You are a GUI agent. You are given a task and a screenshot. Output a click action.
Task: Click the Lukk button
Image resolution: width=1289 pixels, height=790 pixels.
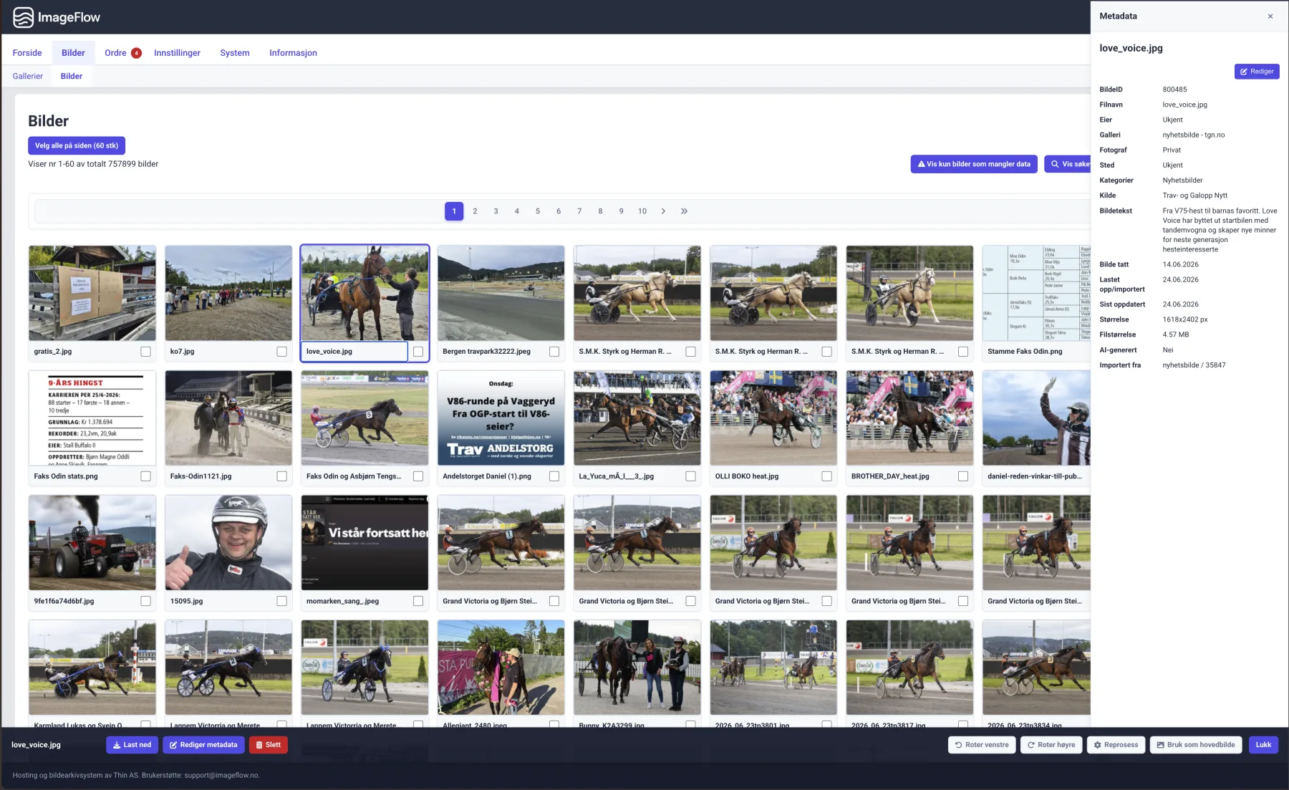[1263, 745]
